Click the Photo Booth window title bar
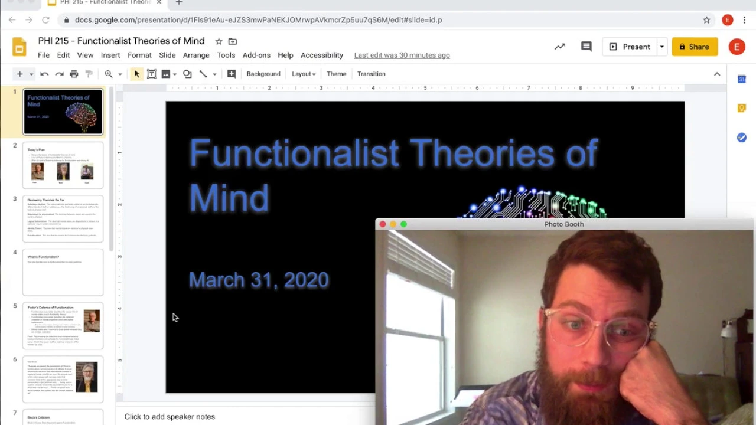756x425 pixels. point(564,224)
